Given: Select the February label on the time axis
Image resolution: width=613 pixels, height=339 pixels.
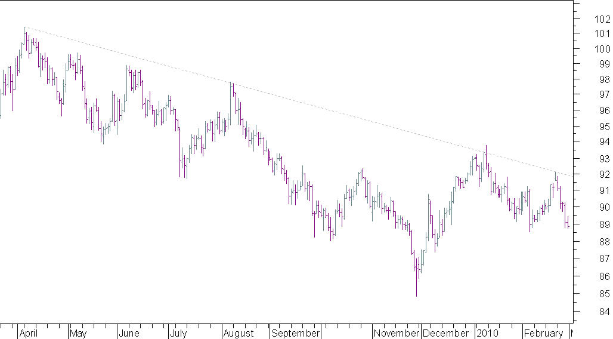Looking at the screenshot, I should click(543, 333).
